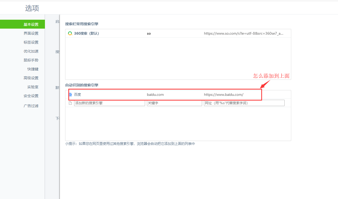Click the 自动识别的搜索引擎 heading
This screenshot has width=338, height=199.
(x=82, y=85)
